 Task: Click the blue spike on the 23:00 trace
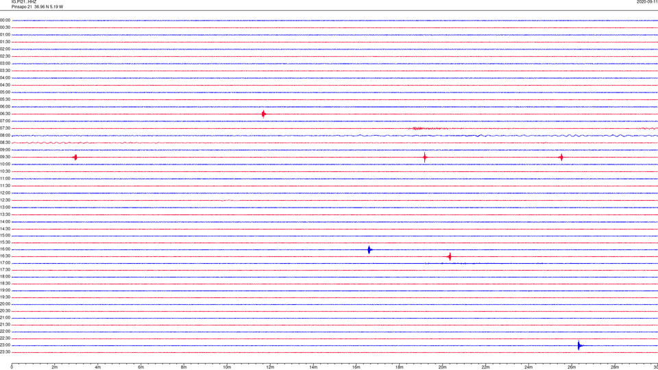point(579,345)
